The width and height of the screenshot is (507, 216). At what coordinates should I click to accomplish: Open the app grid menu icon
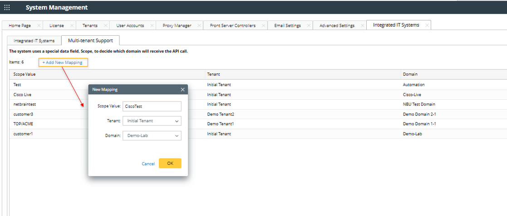pyautogui.click(x=7, y=7)
